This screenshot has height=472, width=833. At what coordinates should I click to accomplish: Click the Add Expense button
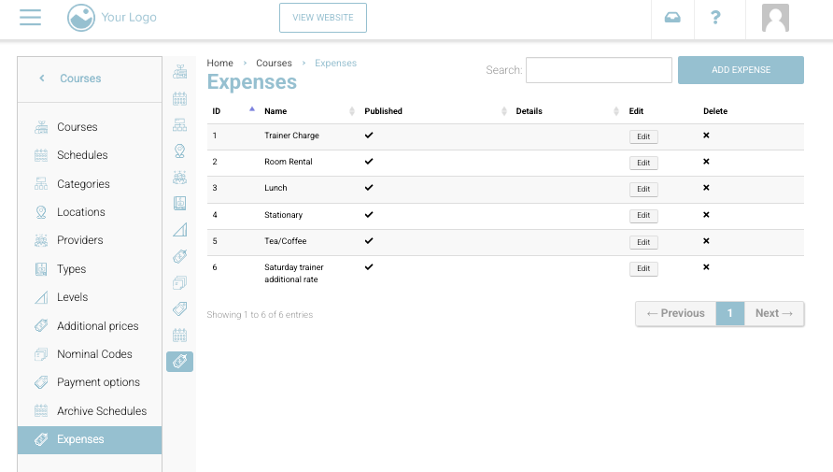pos(741,70)
